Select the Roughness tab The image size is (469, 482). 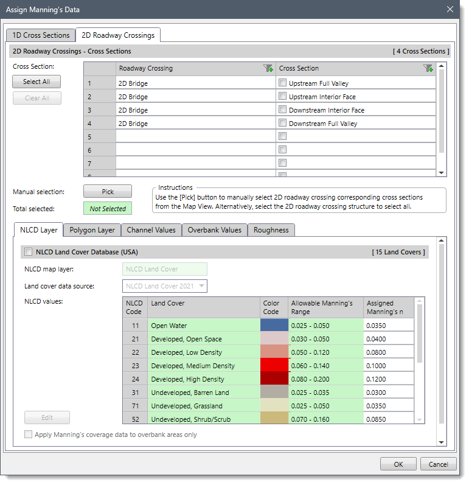[272, 230]
